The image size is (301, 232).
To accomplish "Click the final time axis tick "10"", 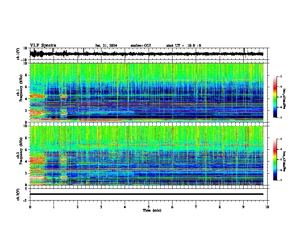I will click(x=267, y=207).
